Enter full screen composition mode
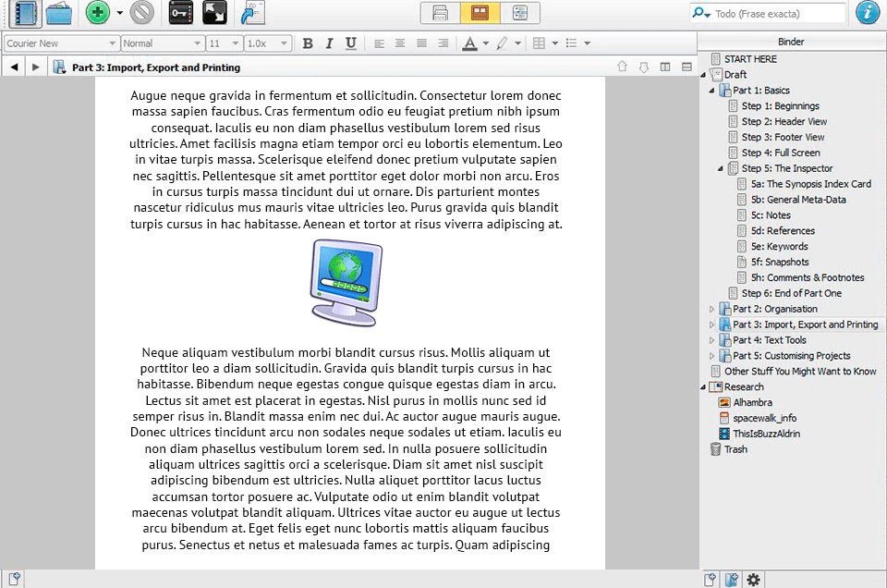 point(215,12)
